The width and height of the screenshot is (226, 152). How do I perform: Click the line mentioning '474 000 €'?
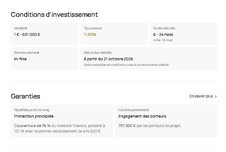tap(57, 131)
